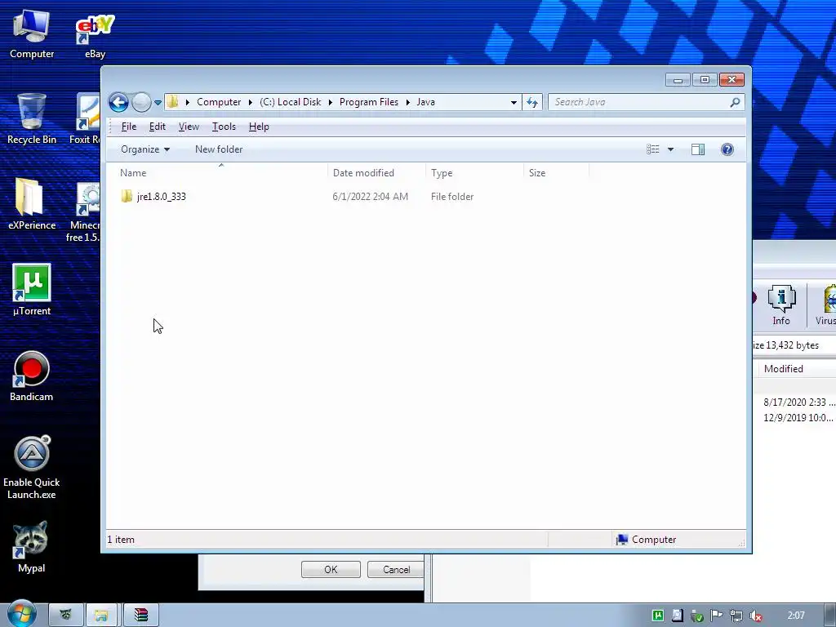Screen dimensions: 836x627
Task: Change view with the views icon
Action: (x=653, y=149)
